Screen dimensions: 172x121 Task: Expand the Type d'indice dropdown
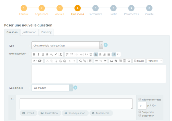[71, 88]
